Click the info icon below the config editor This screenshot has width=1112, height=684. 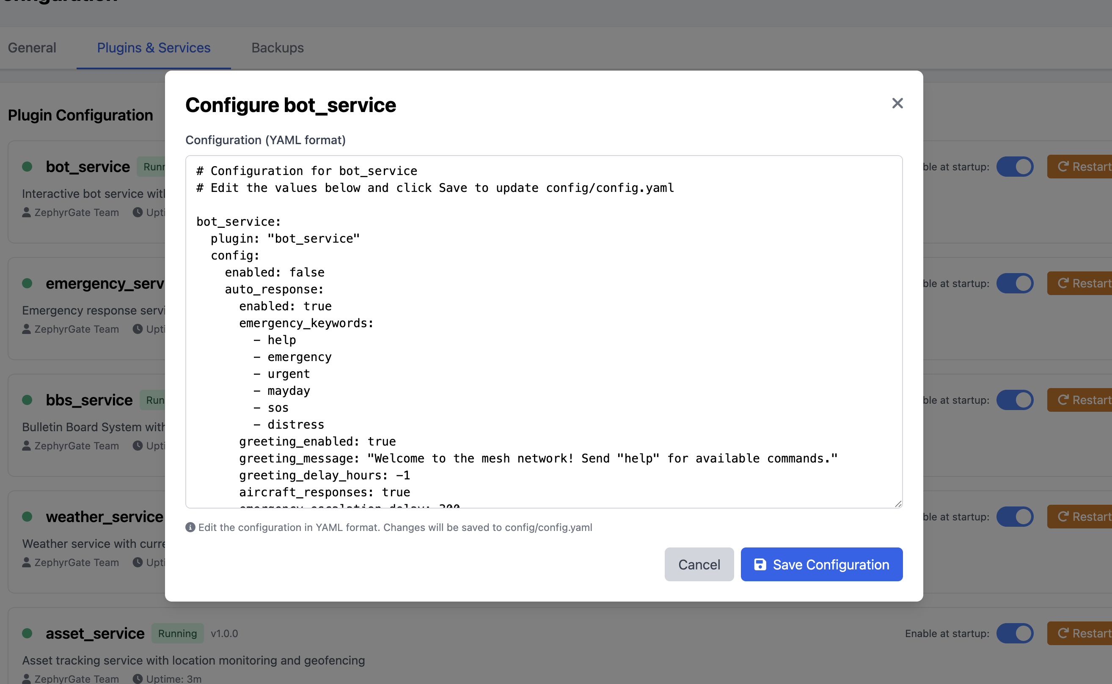[x=190, y=527]
